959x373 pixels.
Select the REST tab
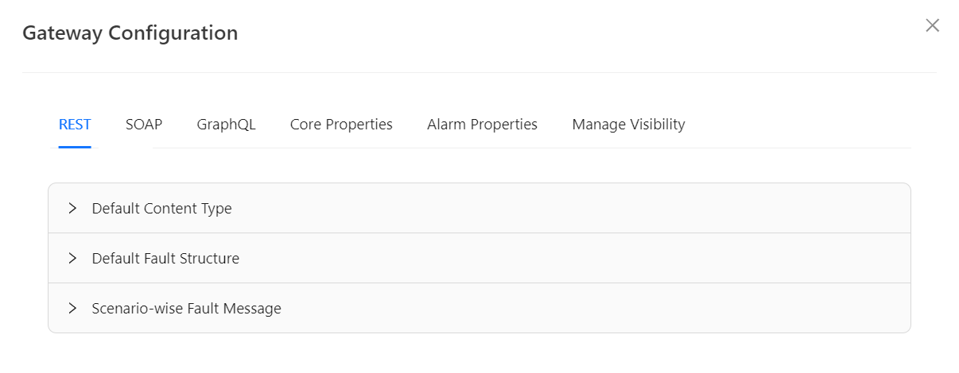(75, 125)
